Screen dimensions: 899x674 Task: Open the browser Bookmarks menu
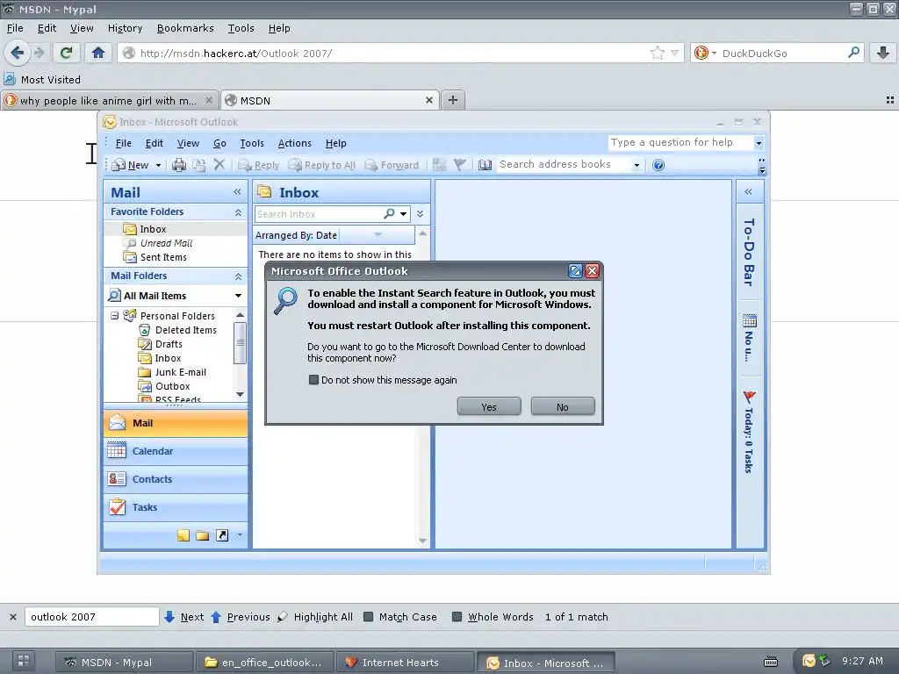[185, 28]
